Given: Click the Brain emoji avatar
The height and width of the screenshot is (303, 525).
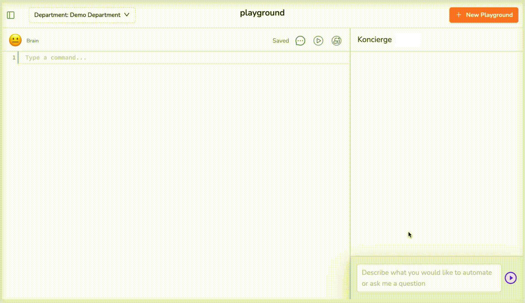Looking at the screenshot, I should tap(15, 40).
